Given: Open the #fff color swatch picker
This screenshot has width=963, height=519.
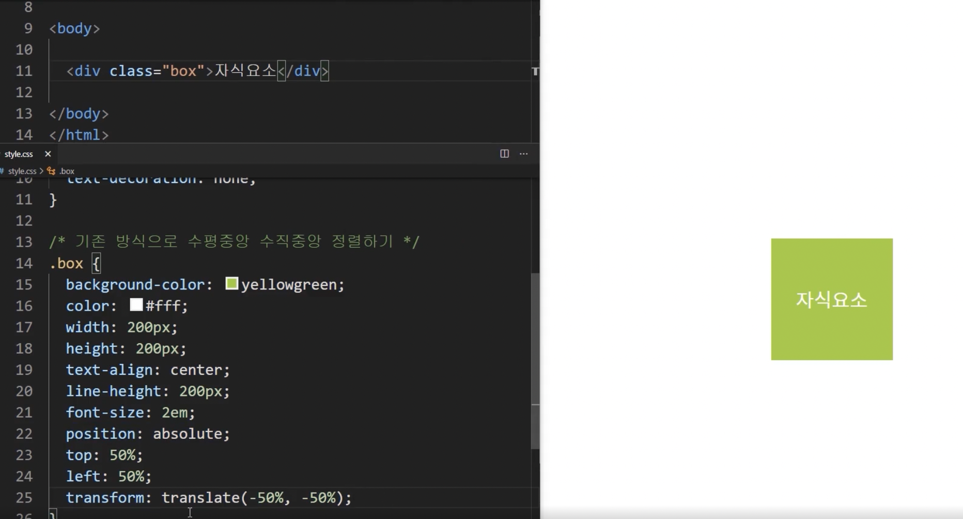Looking at the screenshot, I should [136, 304].
